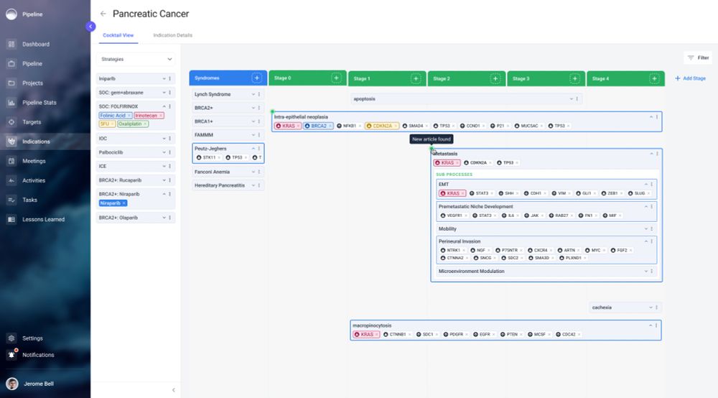Collapse Intra-epithelial neoplasia card
This screenshot has width=718, height=398.
pyautogui.click(x=651, y=117)
